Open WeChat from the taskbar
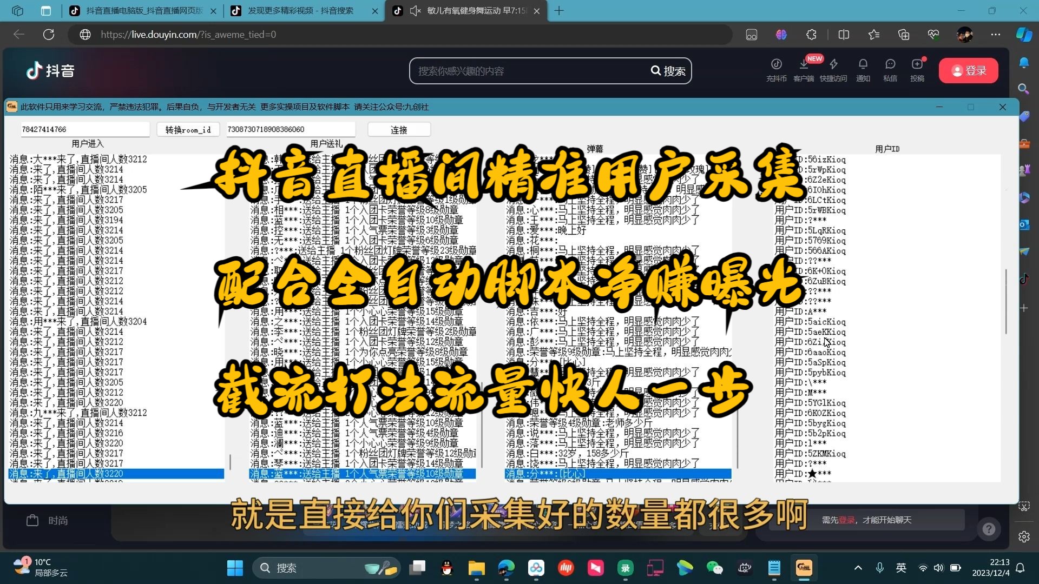The height and width of the screenshot is (584, 1039). click(x=714, y=568)
